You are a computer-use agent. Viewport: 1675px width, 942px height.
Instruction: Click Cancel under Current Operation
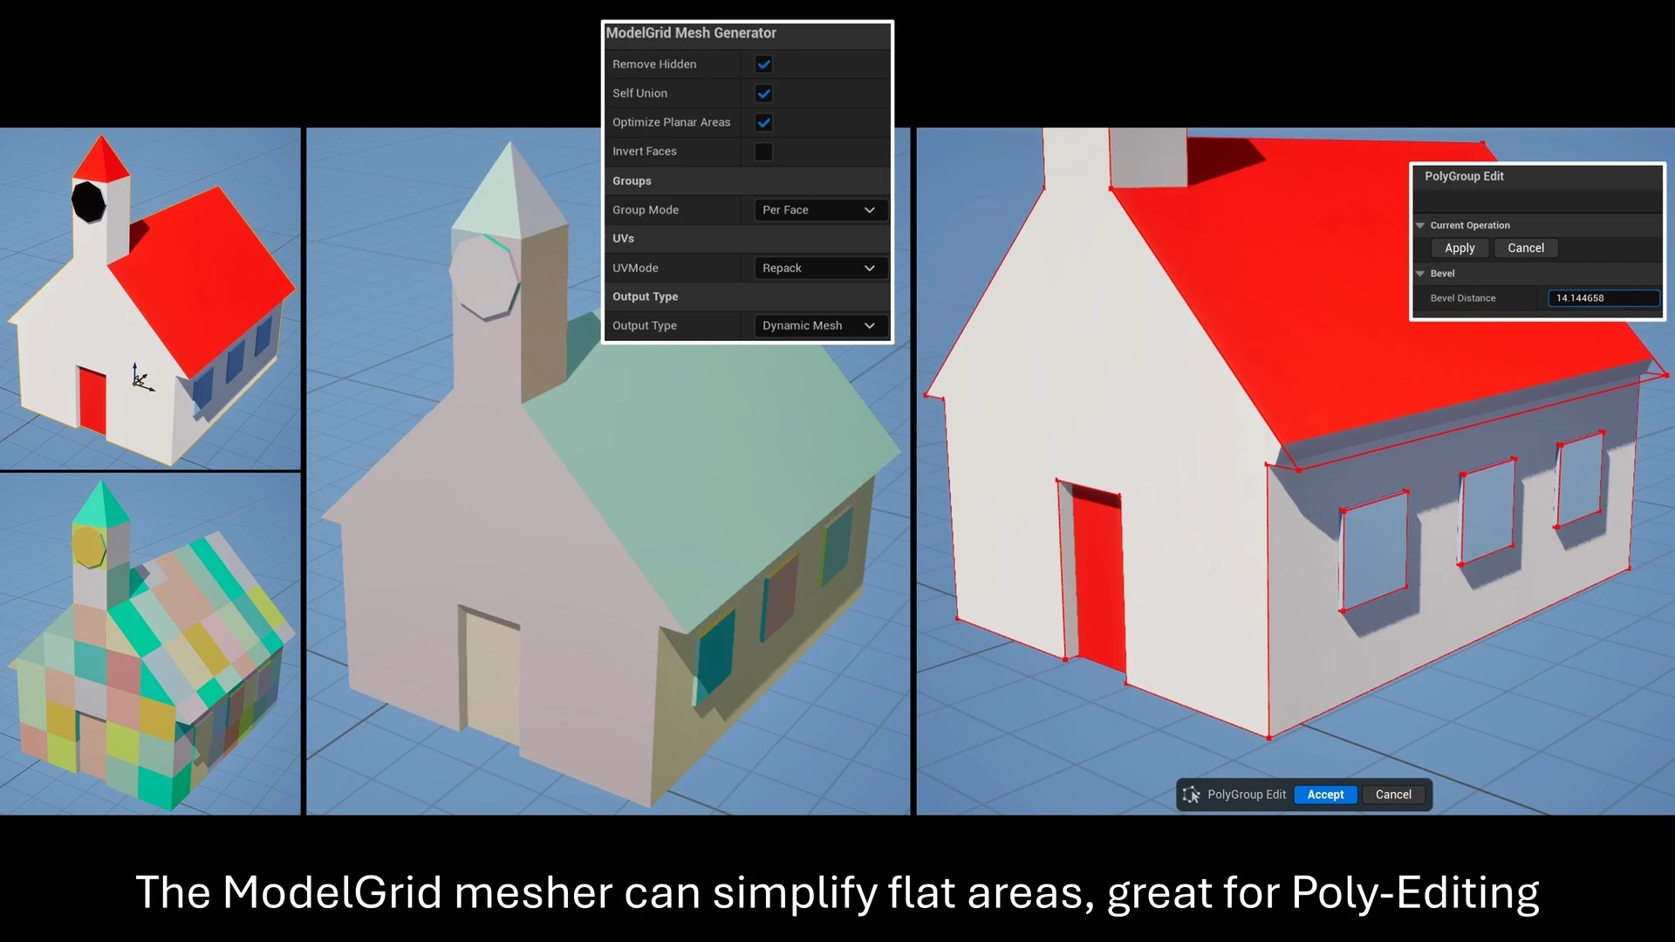coord(1525,248)
